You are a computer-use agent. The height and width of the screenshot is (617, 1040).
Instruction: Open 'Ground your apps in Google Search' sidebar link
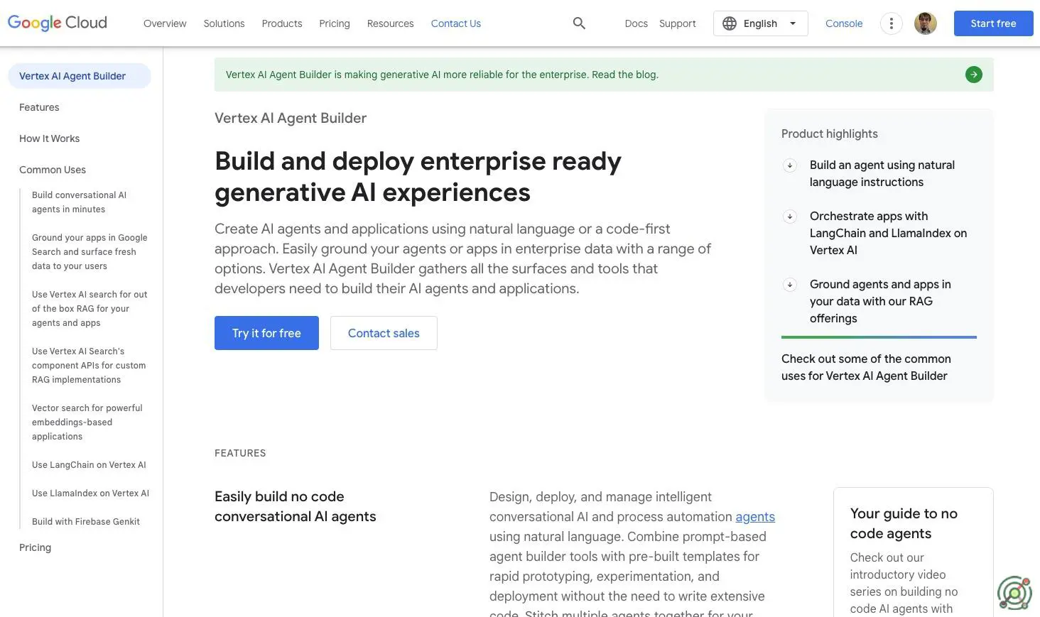click(90, 252)
